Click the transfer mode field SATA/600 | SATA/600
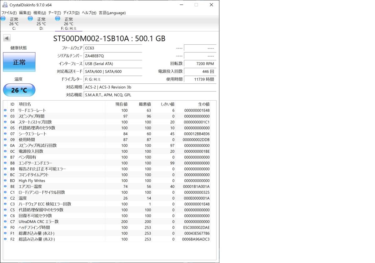The height and width of the screenshot is (263, 375). pyautogui.click(x=113, y=72)
